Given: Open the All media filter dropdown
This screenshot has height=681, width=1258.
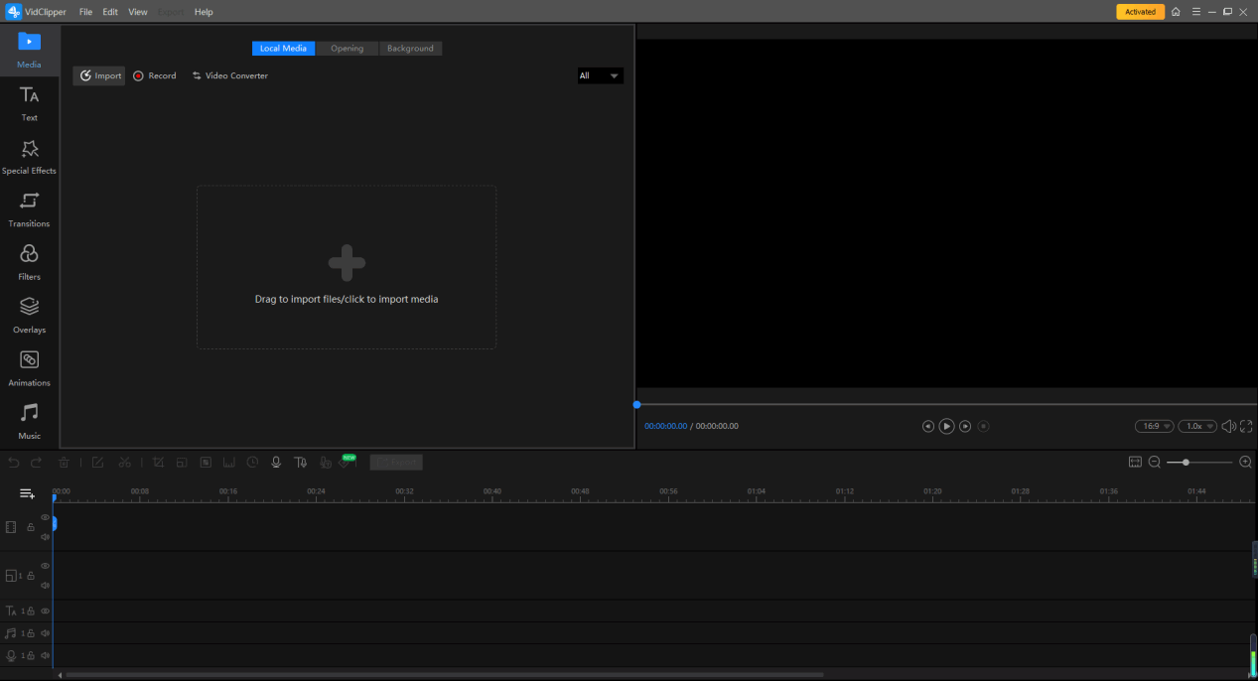Looking at the screenshot, I should click(x=600, y=76).
